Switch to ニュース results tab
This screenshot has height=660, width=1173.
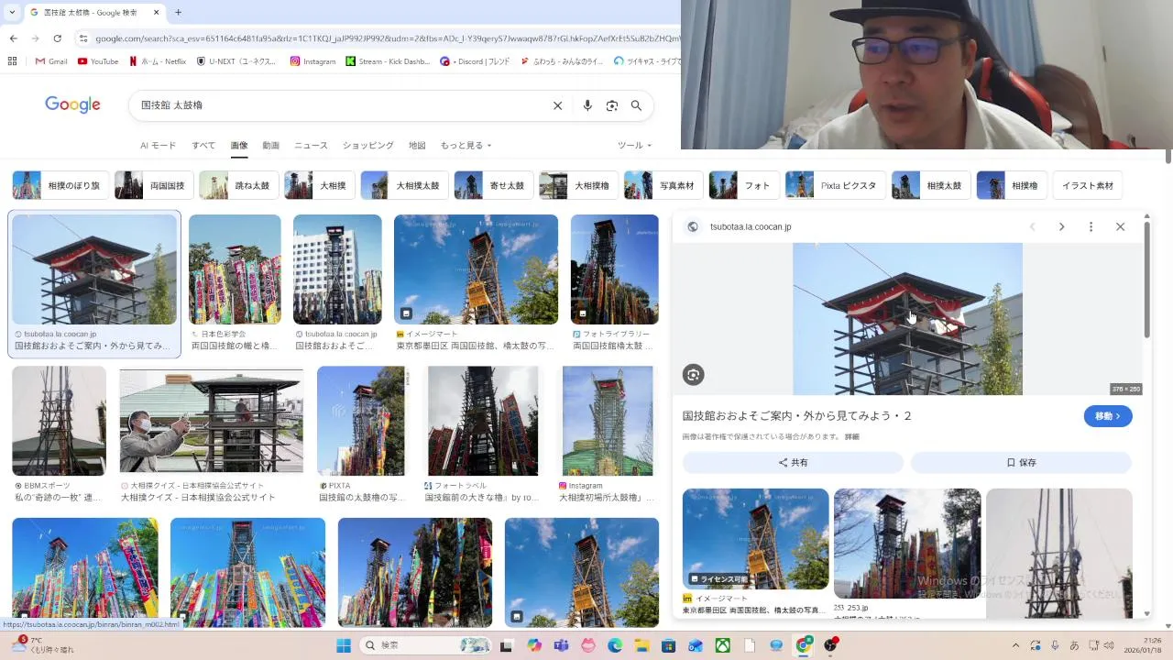(311, 146)
